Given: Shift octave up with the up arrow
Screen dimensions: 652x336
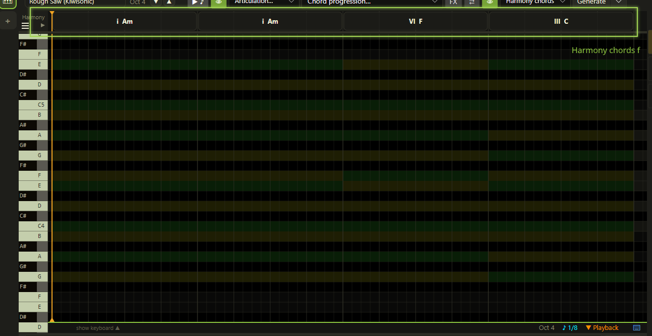Looking at the screenshot, I should pos(169,3).
